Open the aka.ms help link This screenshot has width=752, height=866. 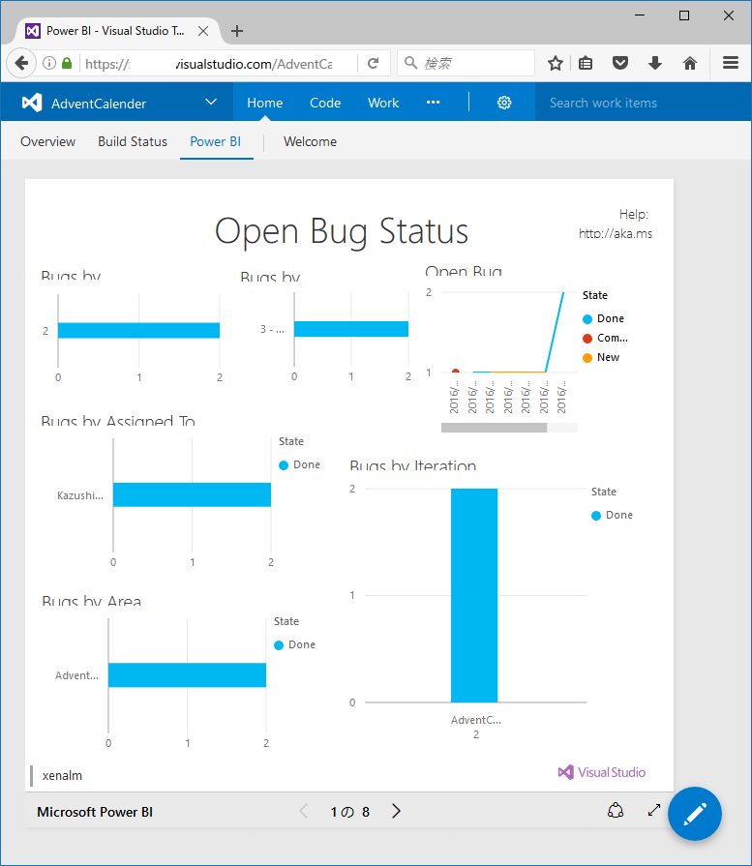point(616,233)
